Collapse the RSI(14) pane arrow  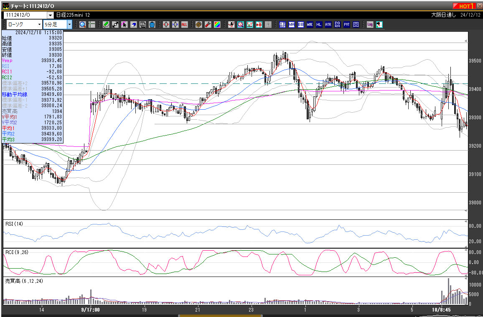point(466,221)
